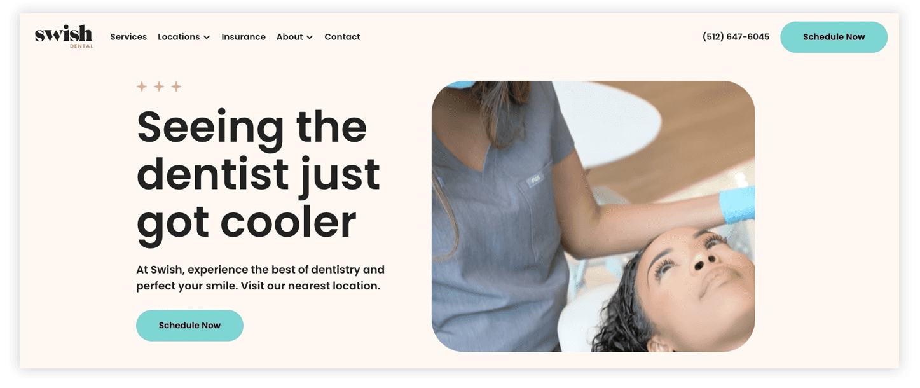
Task: Go to the Contact page
Action: 342,37
